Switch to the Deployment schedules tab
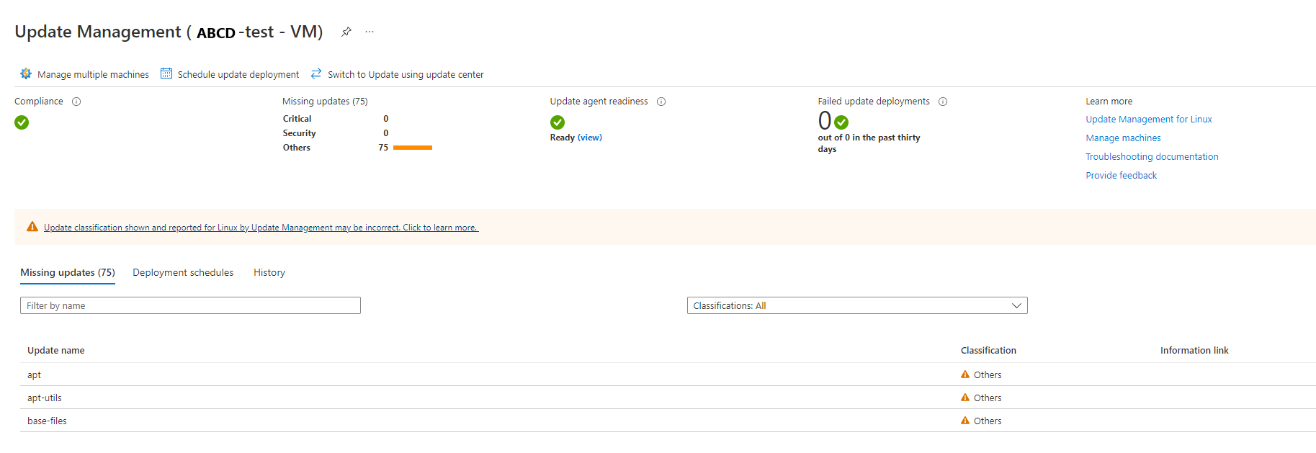This screenshot has height=453, width=1316. tap(183, 272)
